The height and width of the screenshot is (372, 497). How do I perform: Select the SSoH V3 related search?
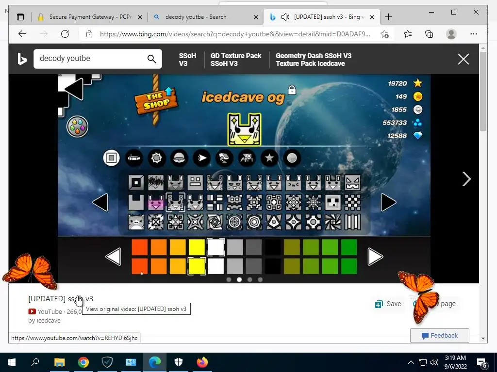tap(187, 60)
